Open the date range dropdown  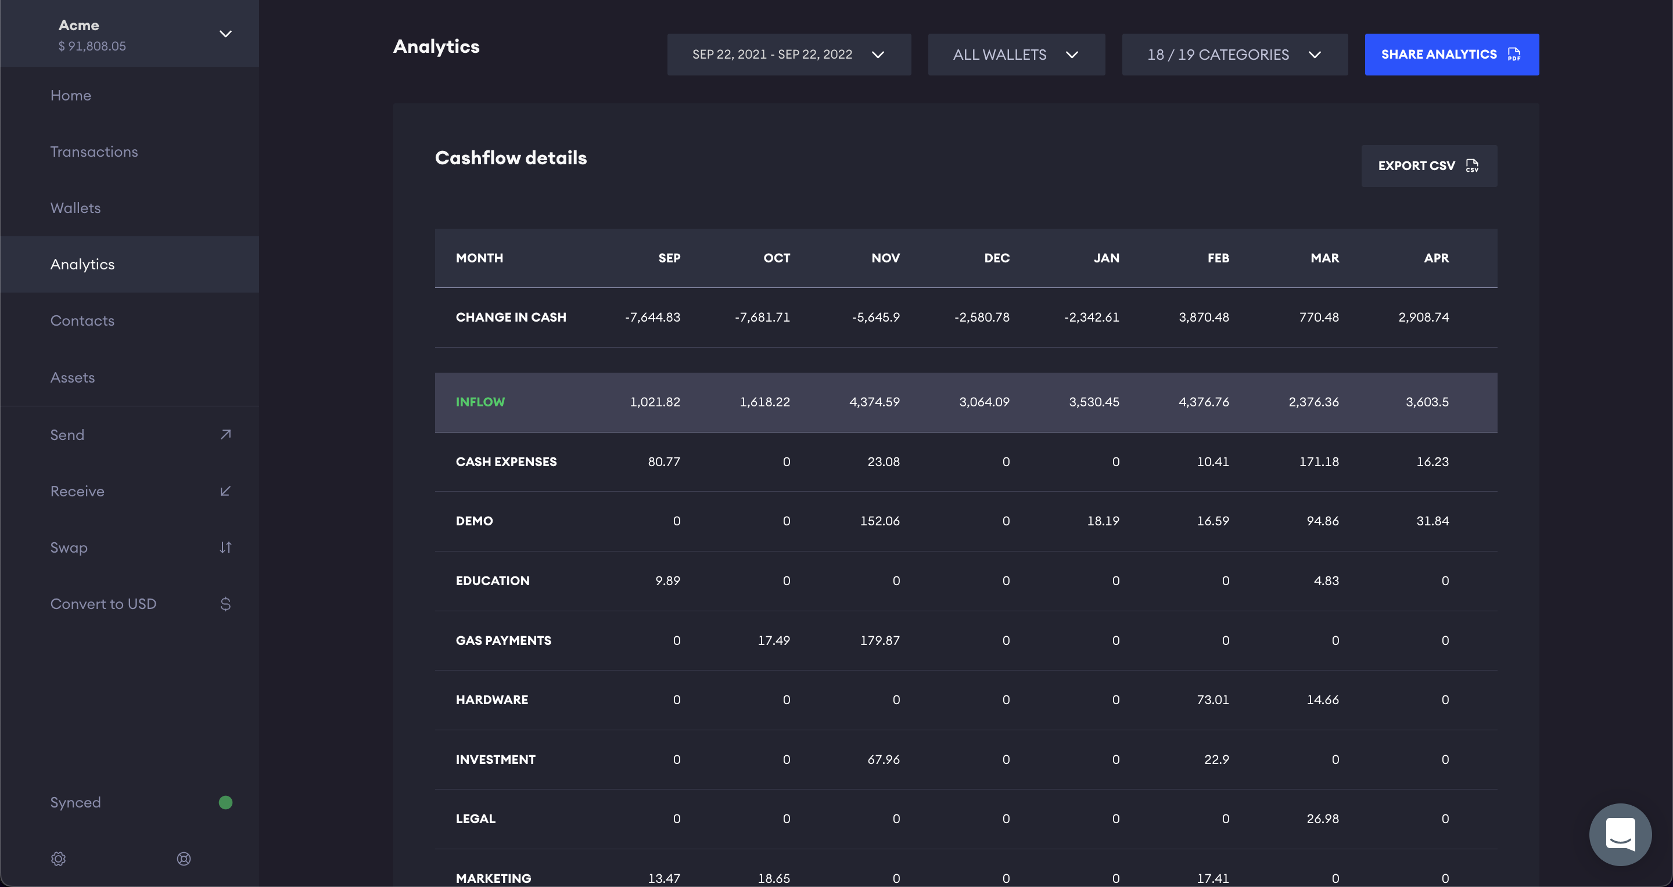788,55
